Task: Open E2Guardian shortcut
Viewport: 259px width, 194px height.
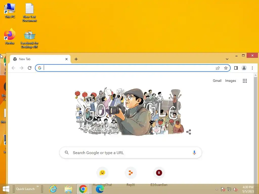Action: point(159,177)
